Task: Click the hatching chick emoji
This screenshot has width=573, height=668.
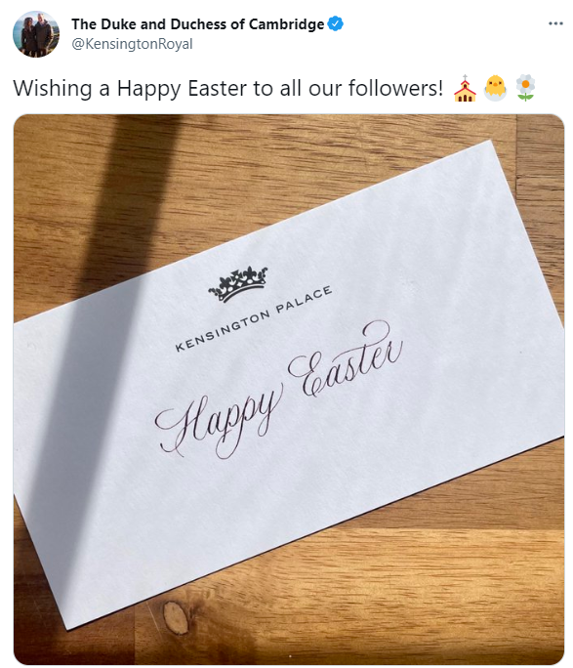Action: pos(495,88)
